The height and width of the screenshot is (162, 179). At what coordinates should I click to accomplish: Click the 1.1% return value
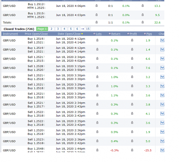(x=115, y=95)
